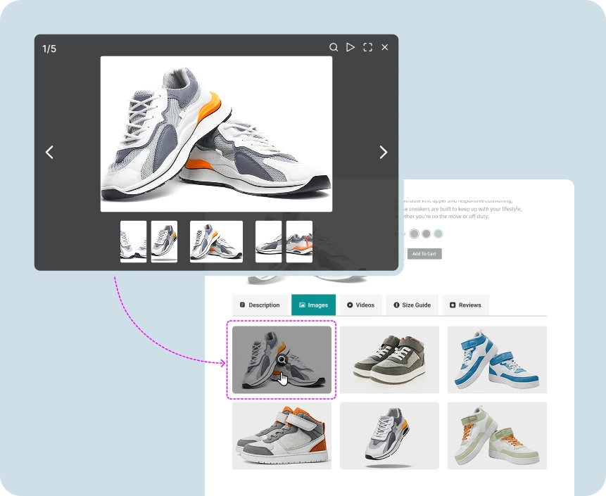The image size is (606, 496).
Task: Click the lightbox zoom magnifier icon
Action: (x=334, y=47)
